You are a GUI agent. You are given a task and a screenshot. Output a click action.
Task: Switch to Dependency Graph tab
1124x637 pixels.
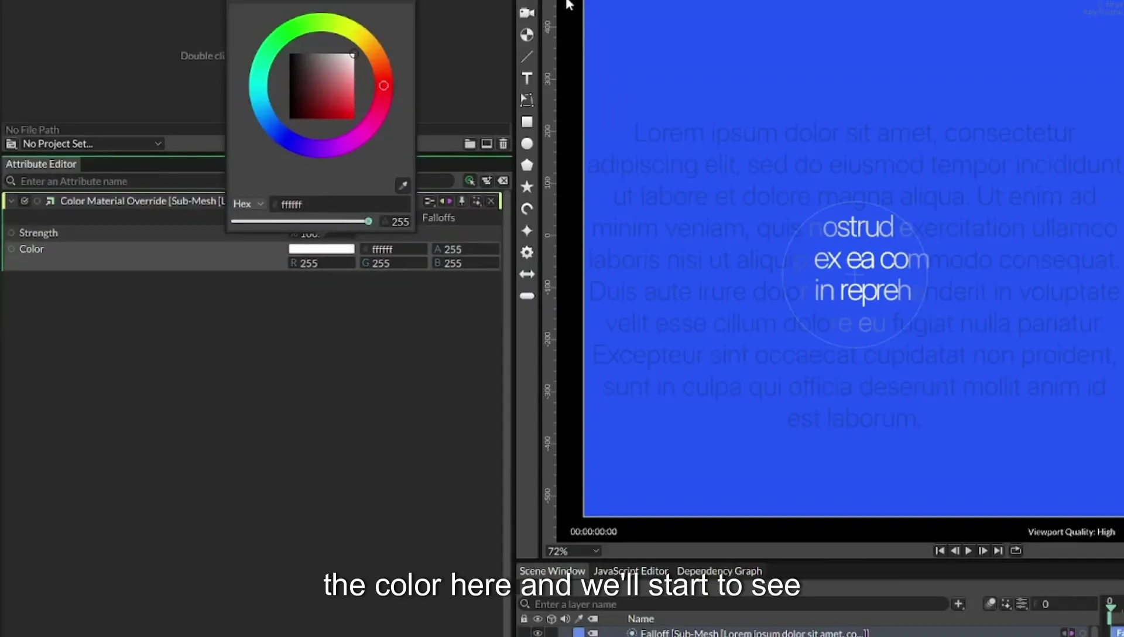[x=719, y=571]
